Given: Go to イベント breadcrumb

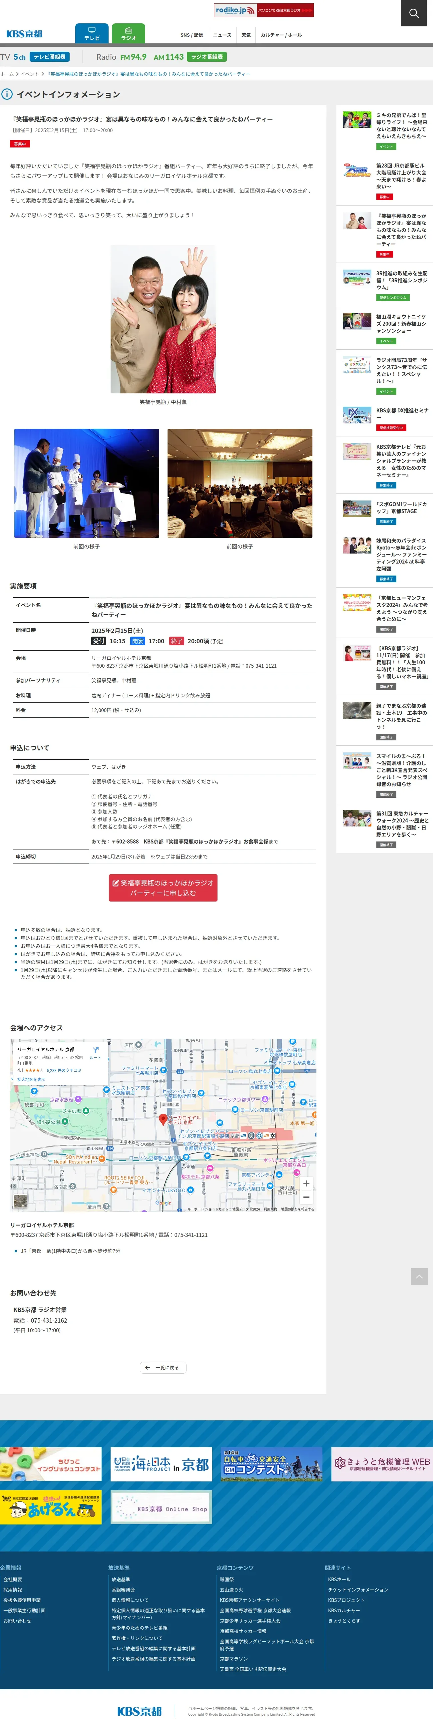Looking at the screenshot, I should coord(29,74).
